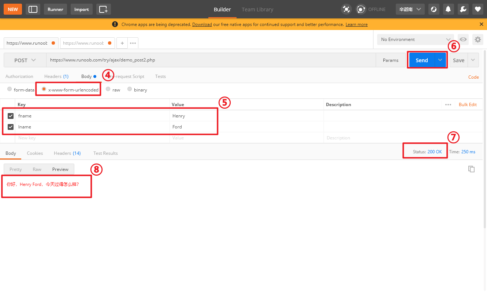
Task: Click the interceptor satellite icon
Action: 346,9
